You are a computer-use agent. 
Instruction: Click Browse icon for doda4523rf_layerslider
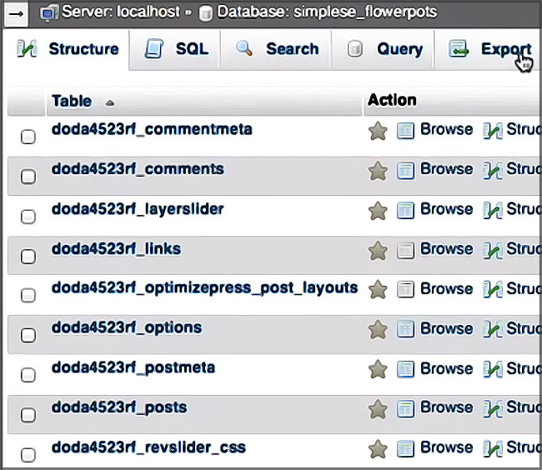(405, 211)
